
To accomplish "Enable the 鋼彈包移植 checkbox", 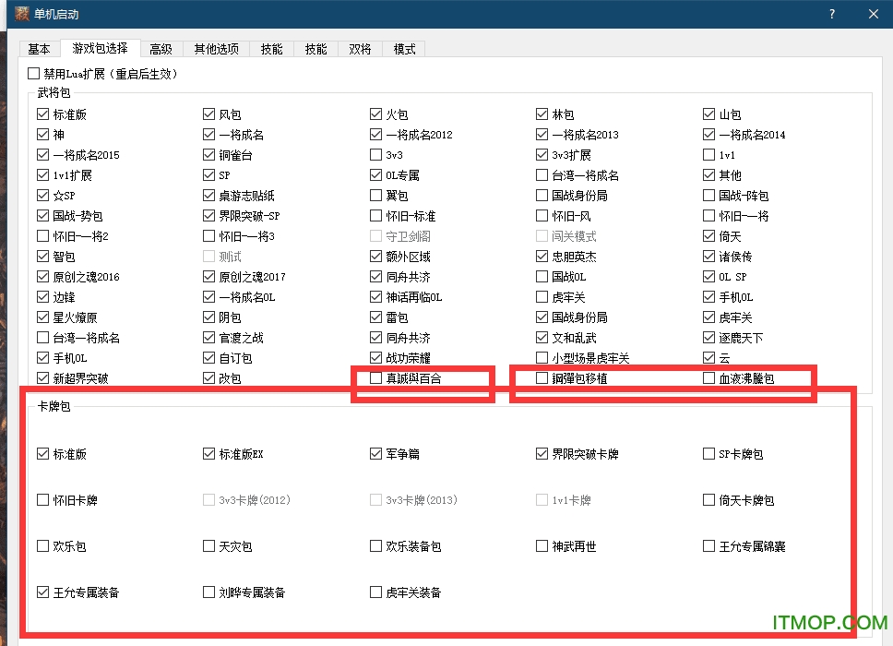I will (x=542, y=378).
